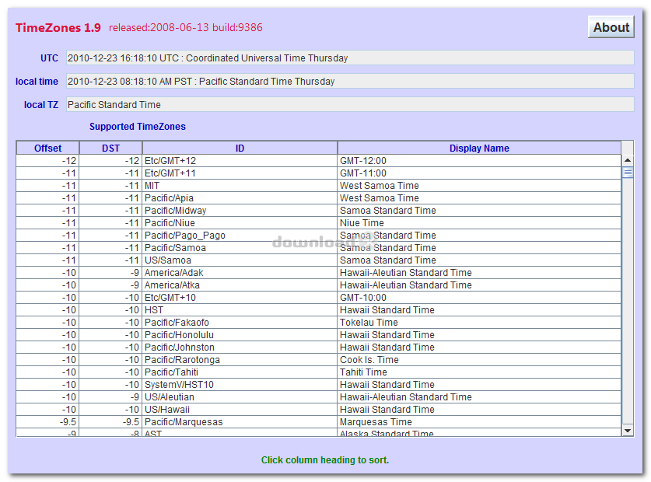
Task: Focus the local time field
Action: coord(350,81)
